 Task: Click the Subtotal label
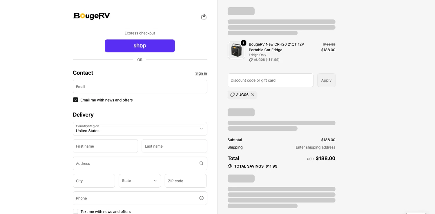tap(235, 140)
